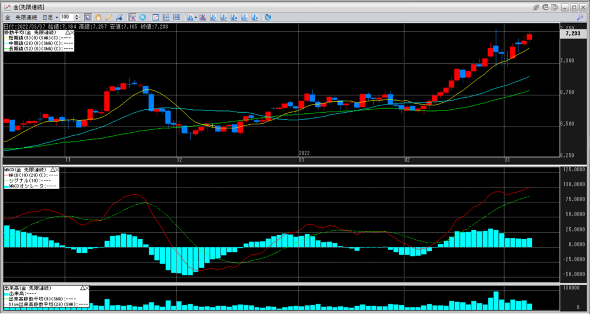
Task: Increase the bar count spinner value
Action: coord(78,16)
